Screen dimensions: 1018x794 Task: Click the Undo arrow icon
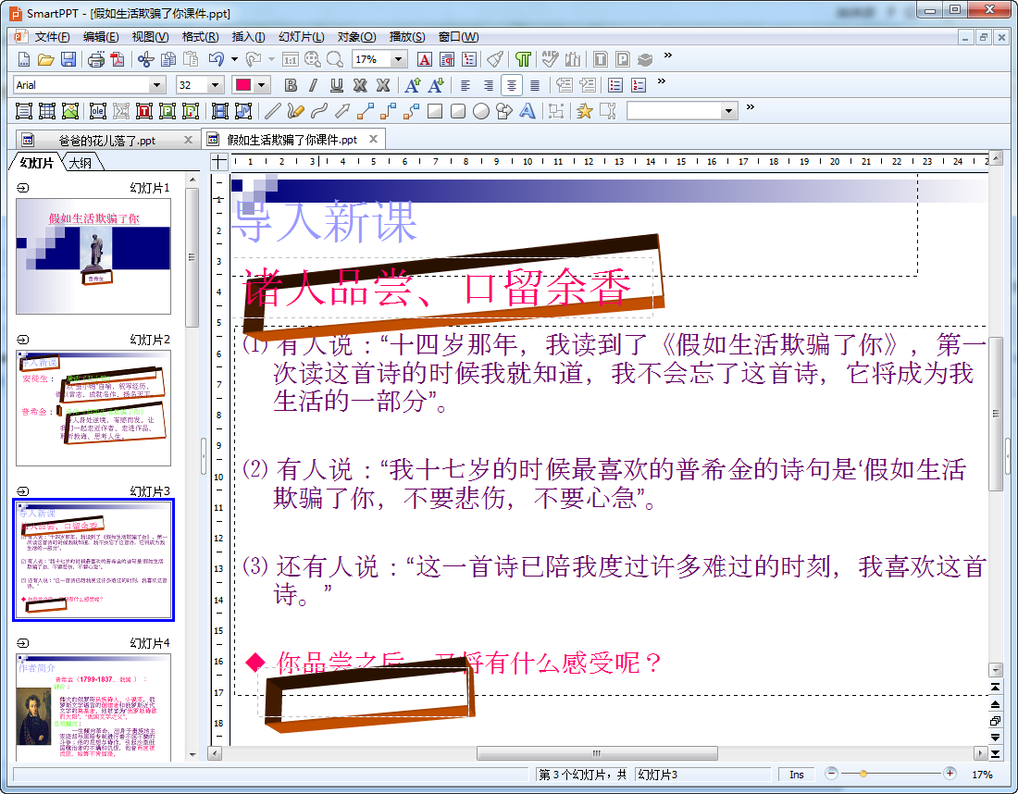(x=217, y=60)
